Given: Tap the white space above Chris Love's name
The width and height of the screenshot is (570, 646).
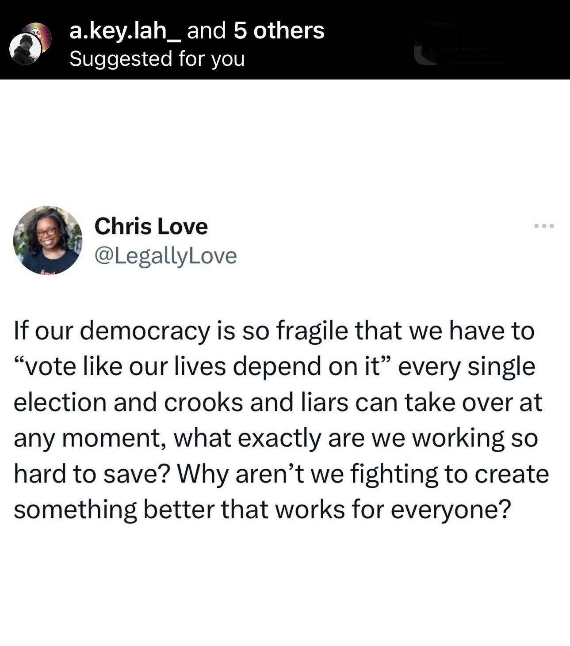Looking at the screenshot, I should click(285, 141).
